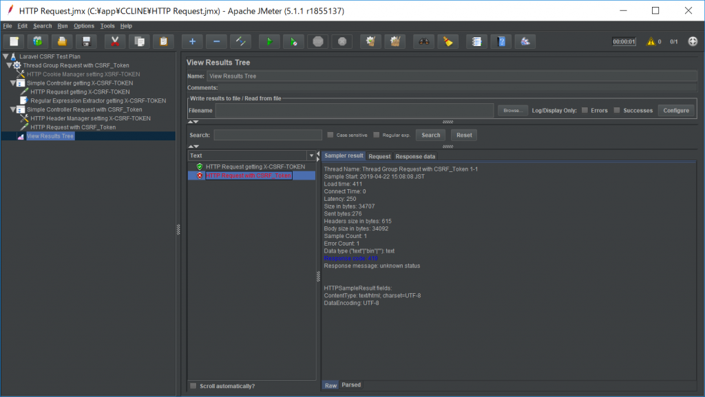This screenshot has height=397, width=705.
Task: Click the Search button in results panel
Action: point(431,135)
